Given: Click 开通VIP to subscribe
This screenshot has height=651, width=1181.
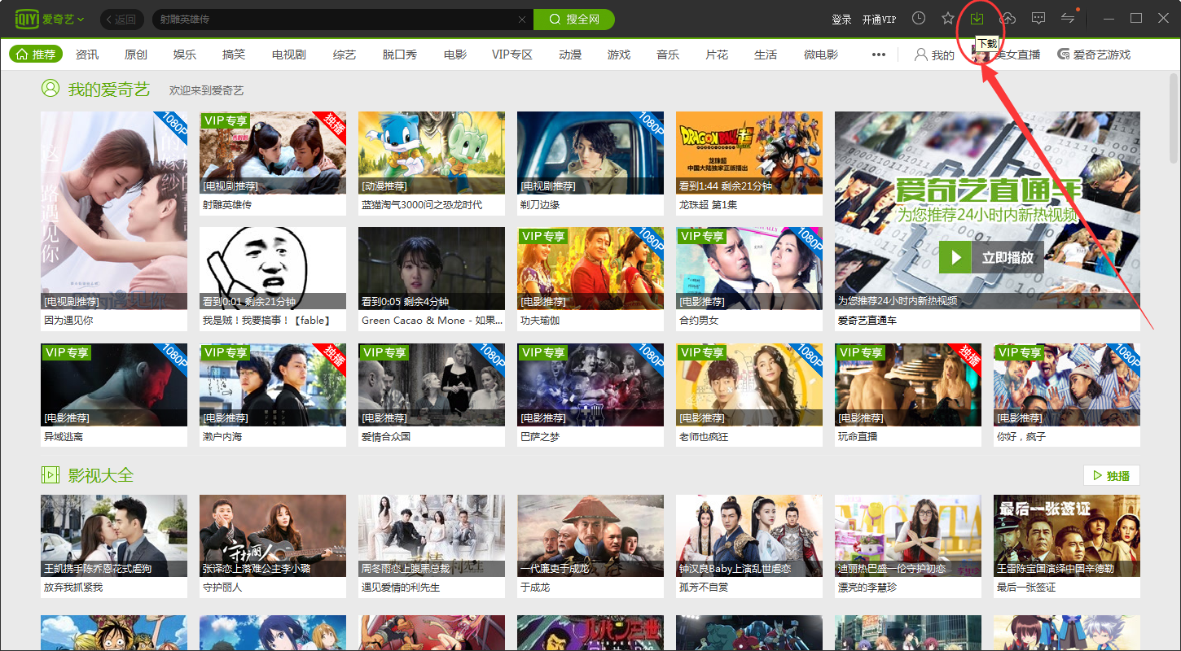Looking at the screenshot, I should [879, 20].
